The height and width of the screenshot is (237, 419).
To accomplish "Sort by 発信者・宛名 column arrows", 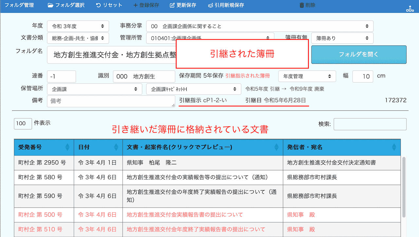I will click(394, 147).
